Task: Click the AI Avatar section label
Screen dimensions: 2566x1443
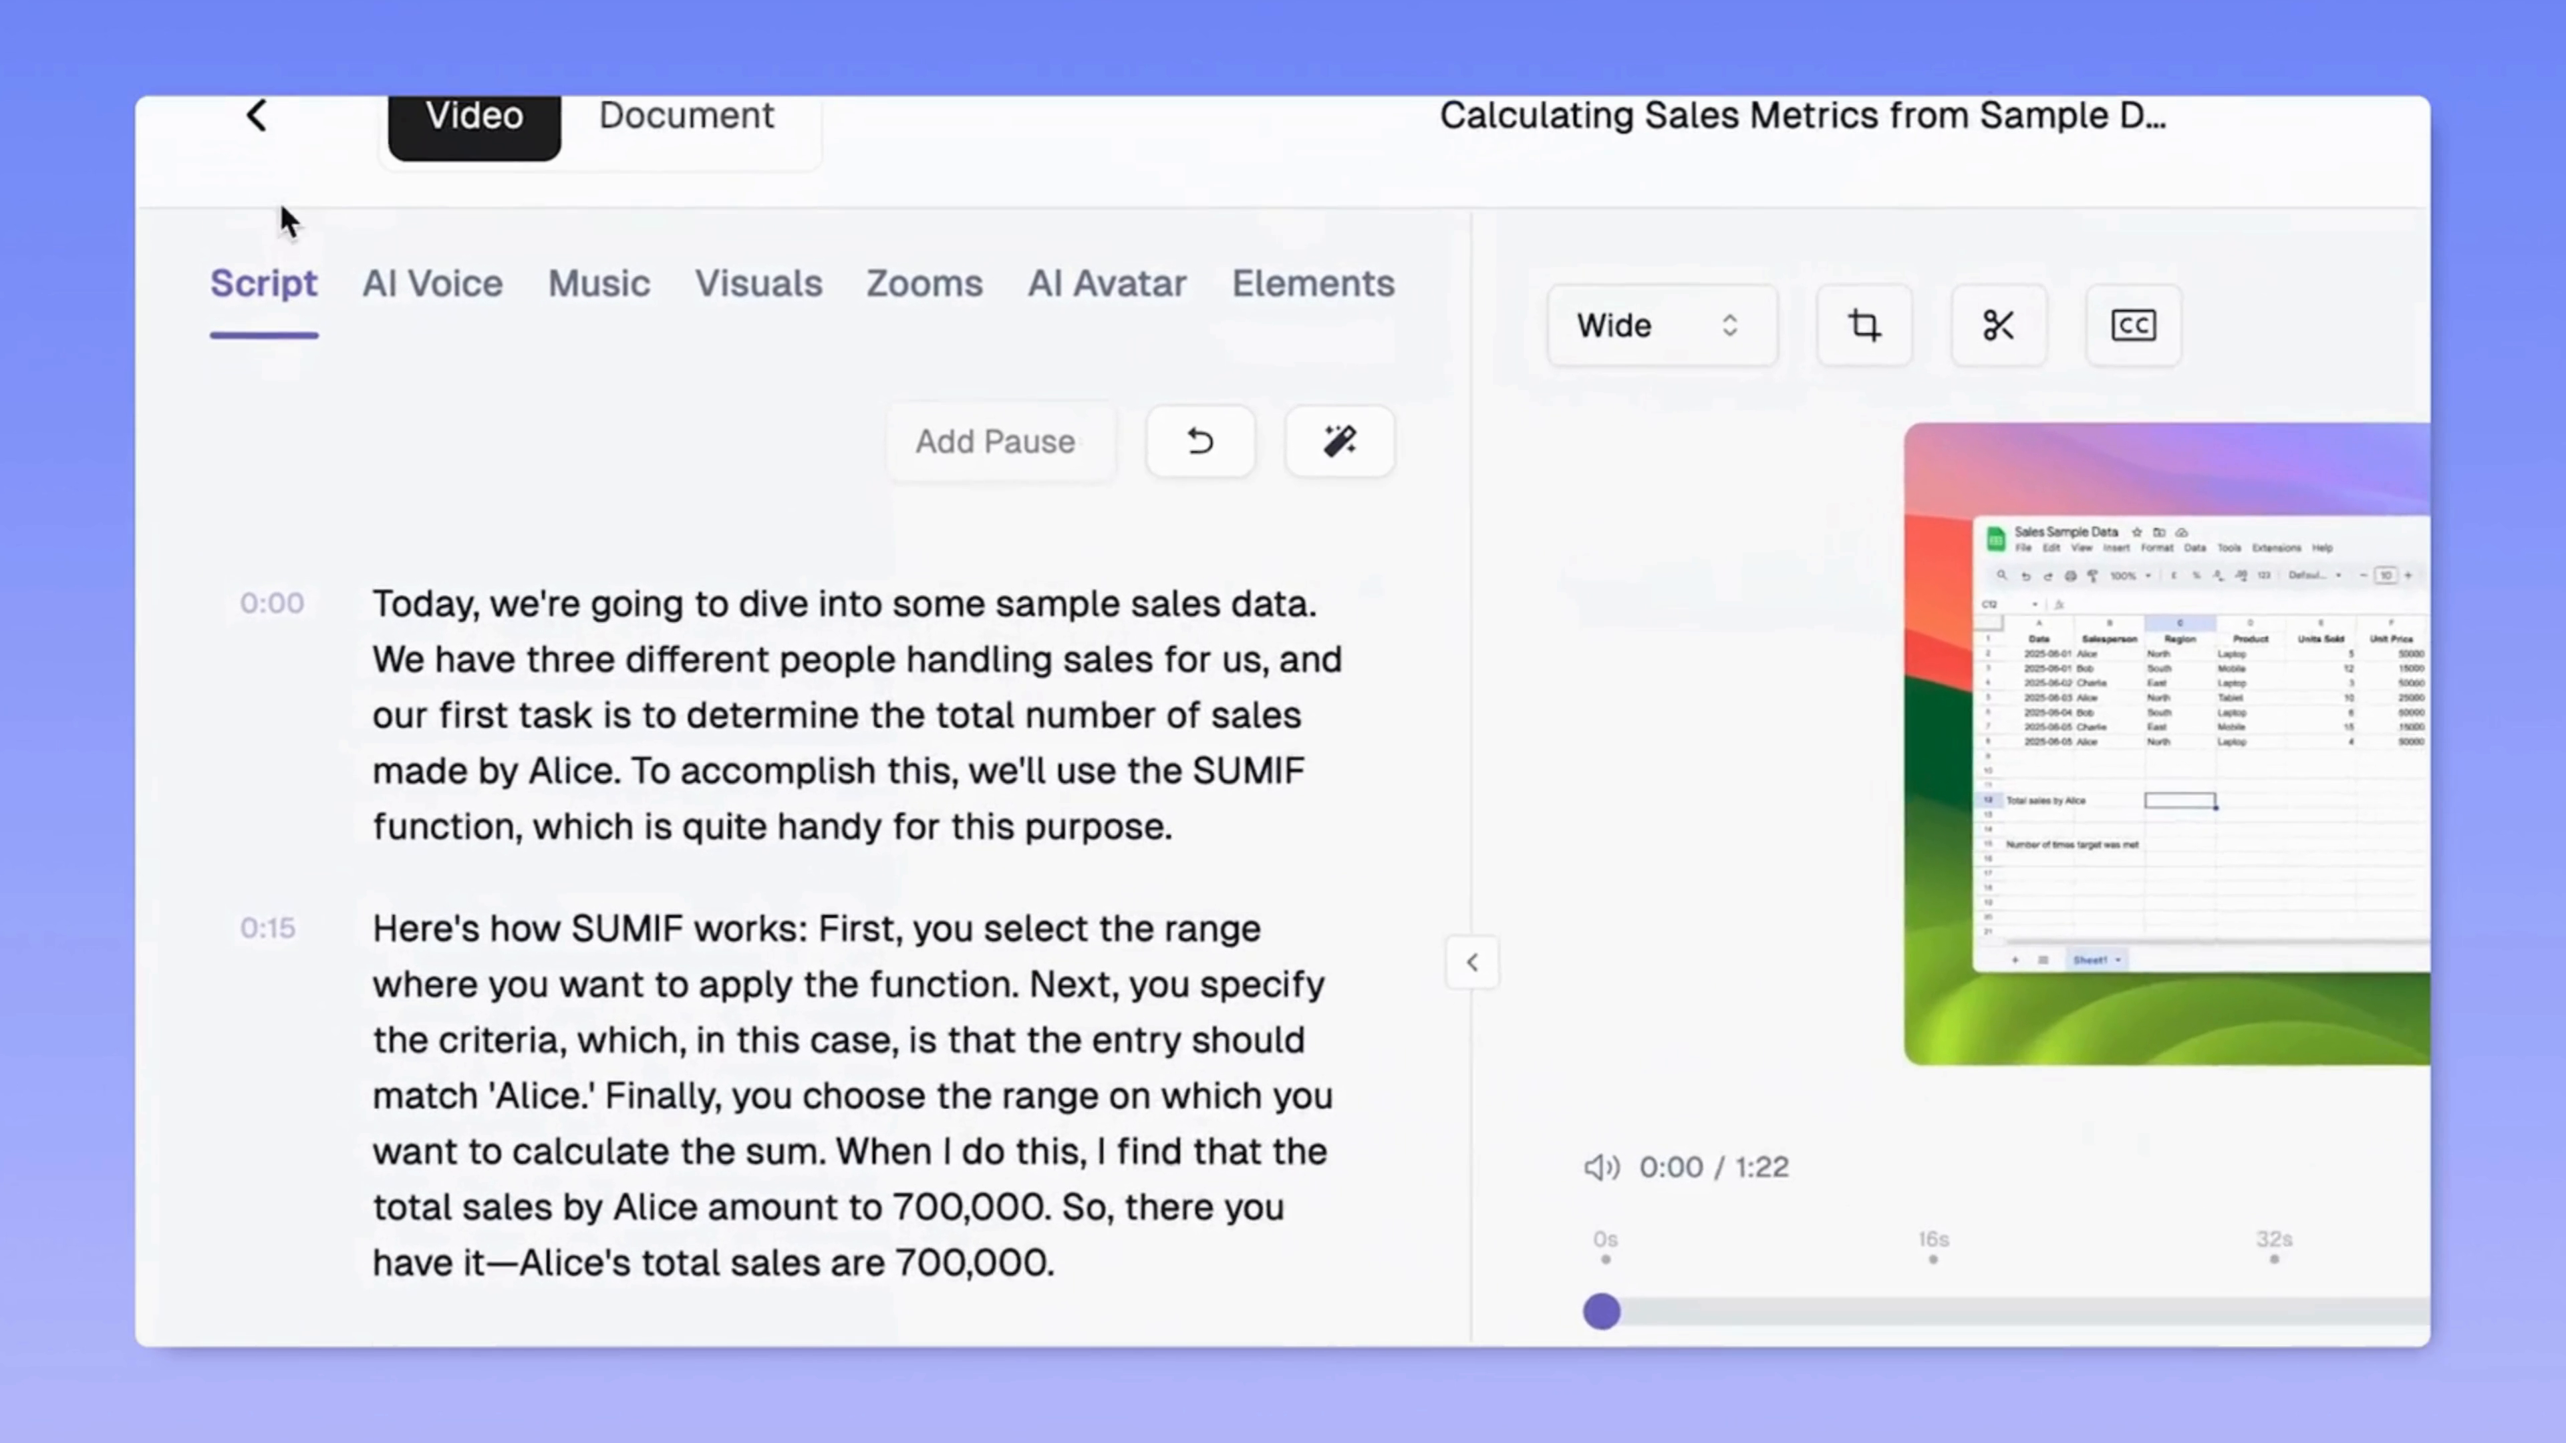Action: 1107,284
